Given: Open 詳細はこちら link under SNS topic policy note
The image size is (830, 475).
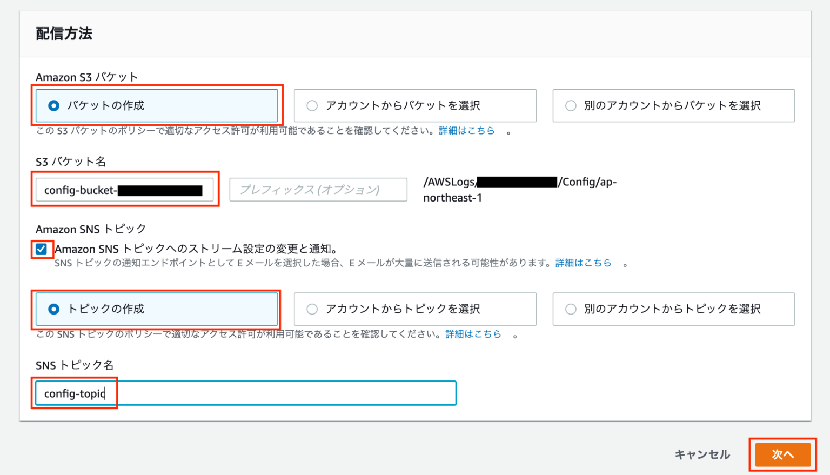Looking at the screenshot, I should pyautogui.click(x=473, y=334).
